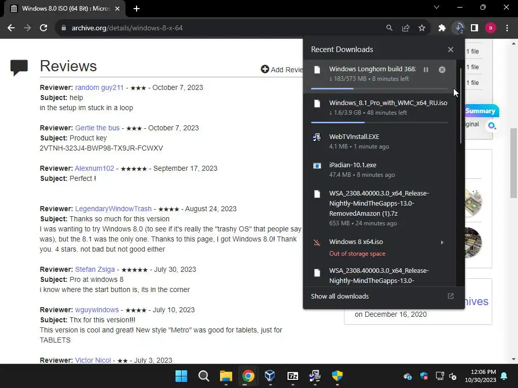Click Windows Longhorn download progress bar

click(x=379, y=88)
